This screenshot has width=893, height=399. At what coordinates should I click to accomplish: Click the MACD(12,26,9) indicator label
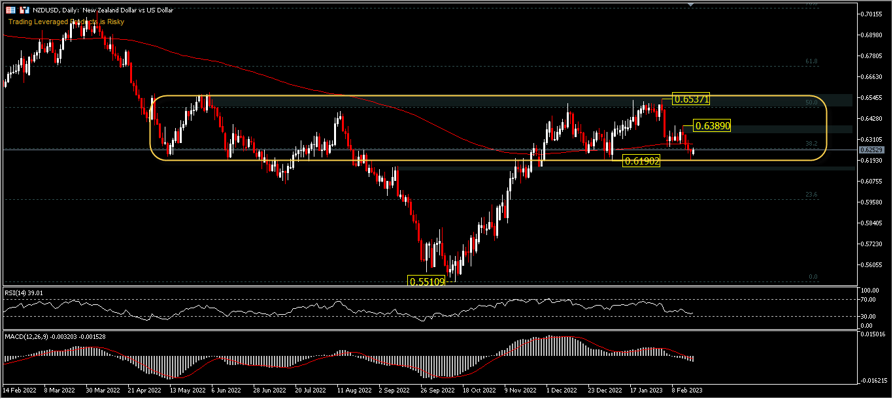tap(55, 336)
